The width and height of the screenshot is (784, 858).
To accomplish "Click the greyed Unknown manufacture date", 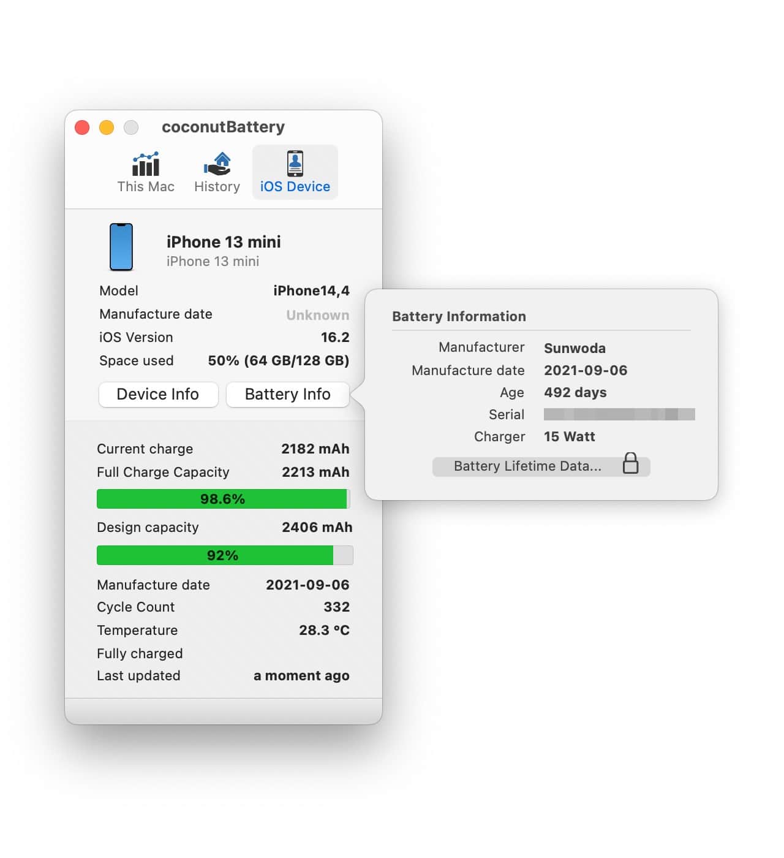I will [x=318, y=315].
